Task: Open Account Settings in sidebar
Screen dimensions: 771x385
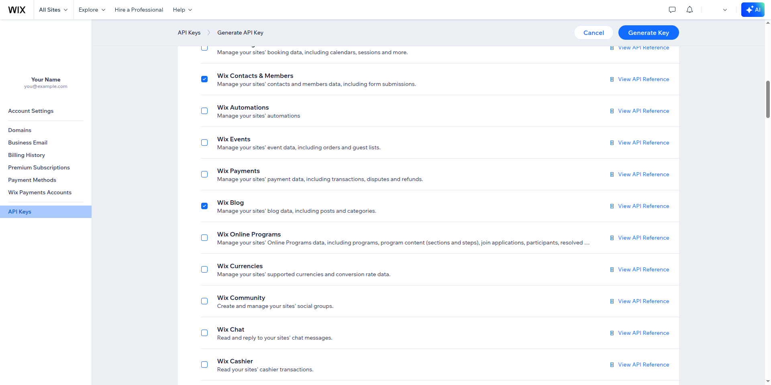Action: tap(31, 111)
